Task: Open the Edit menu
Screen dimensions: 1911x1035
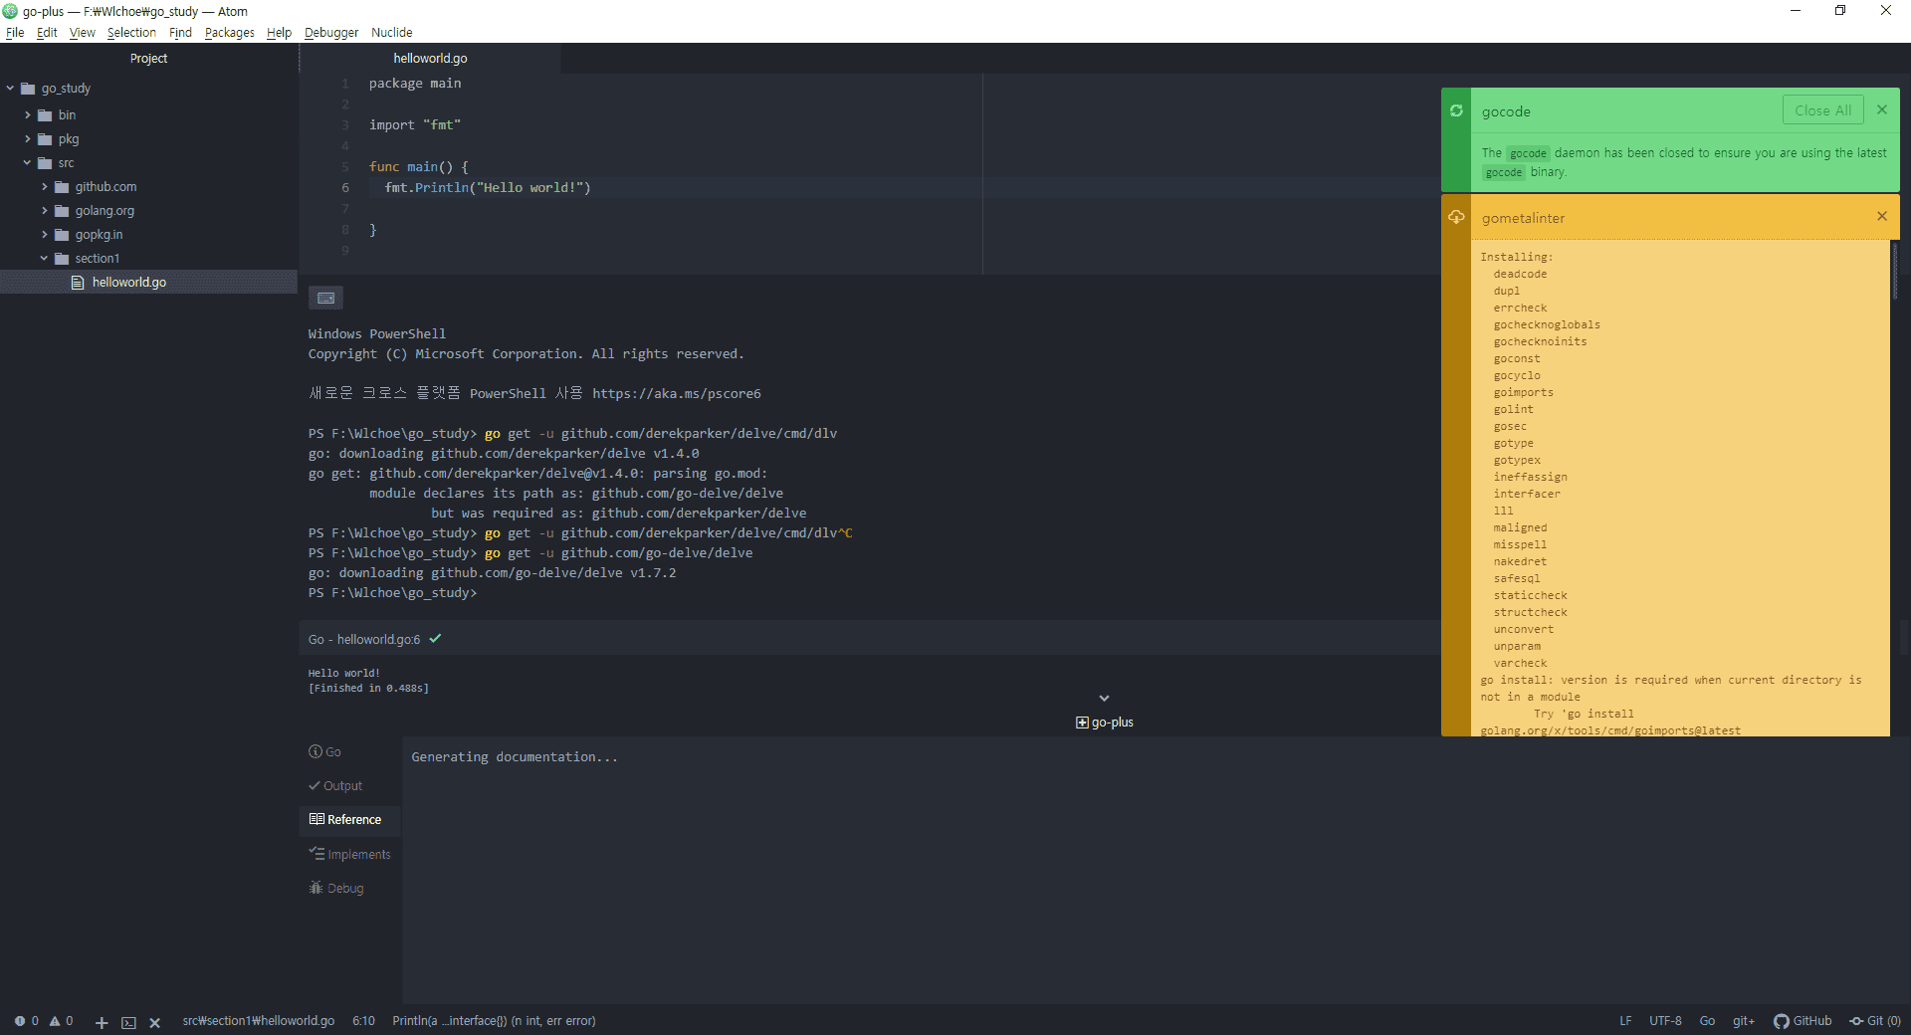Action: (x=47, y=33)
